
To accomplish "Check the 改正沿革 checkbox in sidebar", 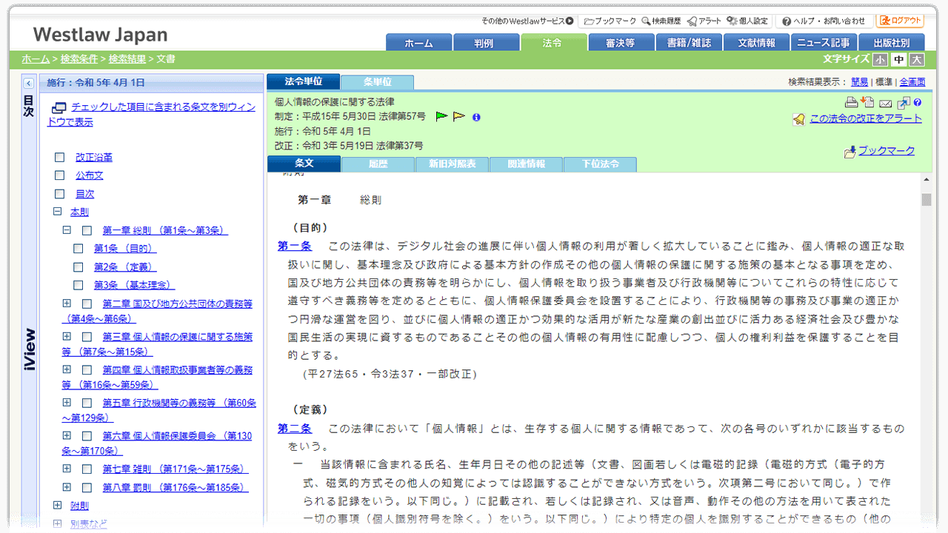I will pos(59,157).
